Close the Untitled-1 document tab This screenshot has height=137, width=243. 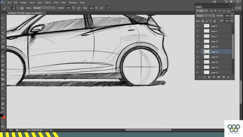point(44,13)
